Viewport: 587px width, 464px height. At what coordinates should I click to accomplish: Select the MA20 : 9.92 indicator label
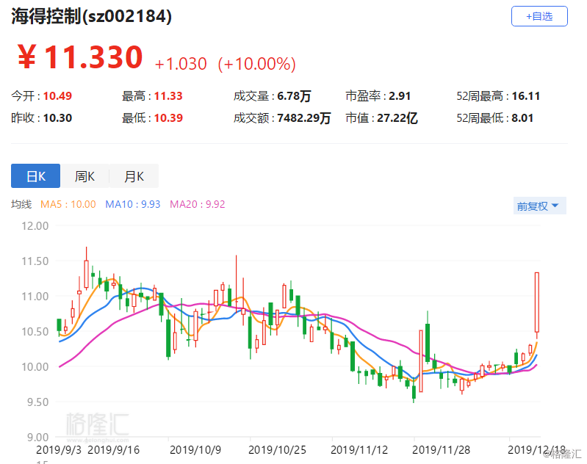click(x=198, y=204)
